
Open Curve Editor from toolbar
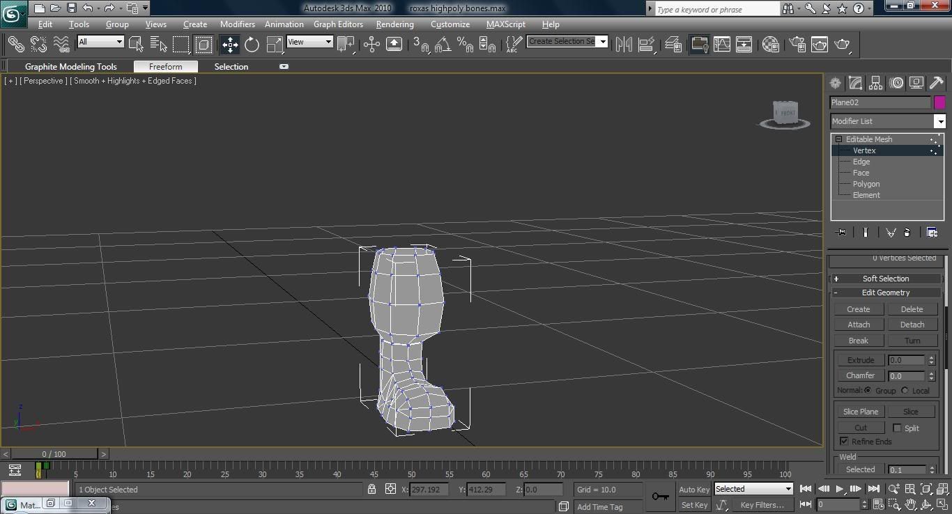pos(722,45)
